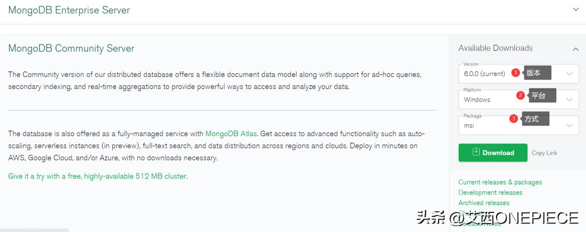This screenshot has width=586, height=232.
Task: View Archived releases
Action: 484,203
